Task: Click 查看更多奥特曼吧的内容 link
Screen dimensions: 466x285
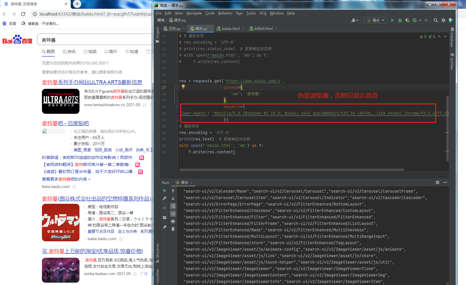Action: 66,179
